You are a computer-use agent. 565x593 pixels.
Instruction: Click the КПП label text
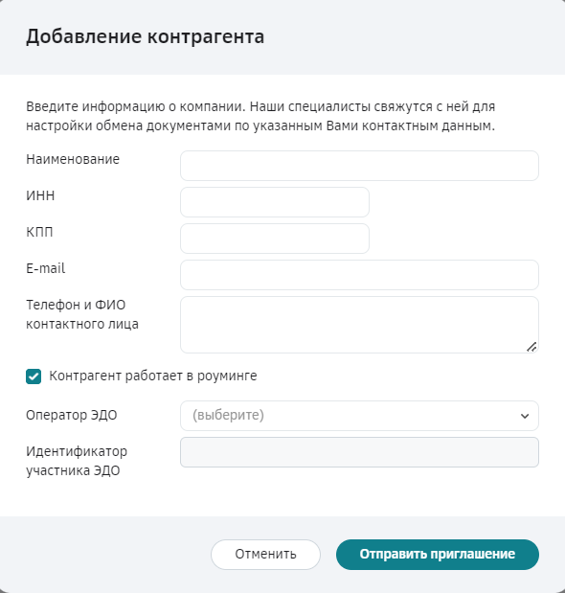pyautogui.click(x=39, y=232)
